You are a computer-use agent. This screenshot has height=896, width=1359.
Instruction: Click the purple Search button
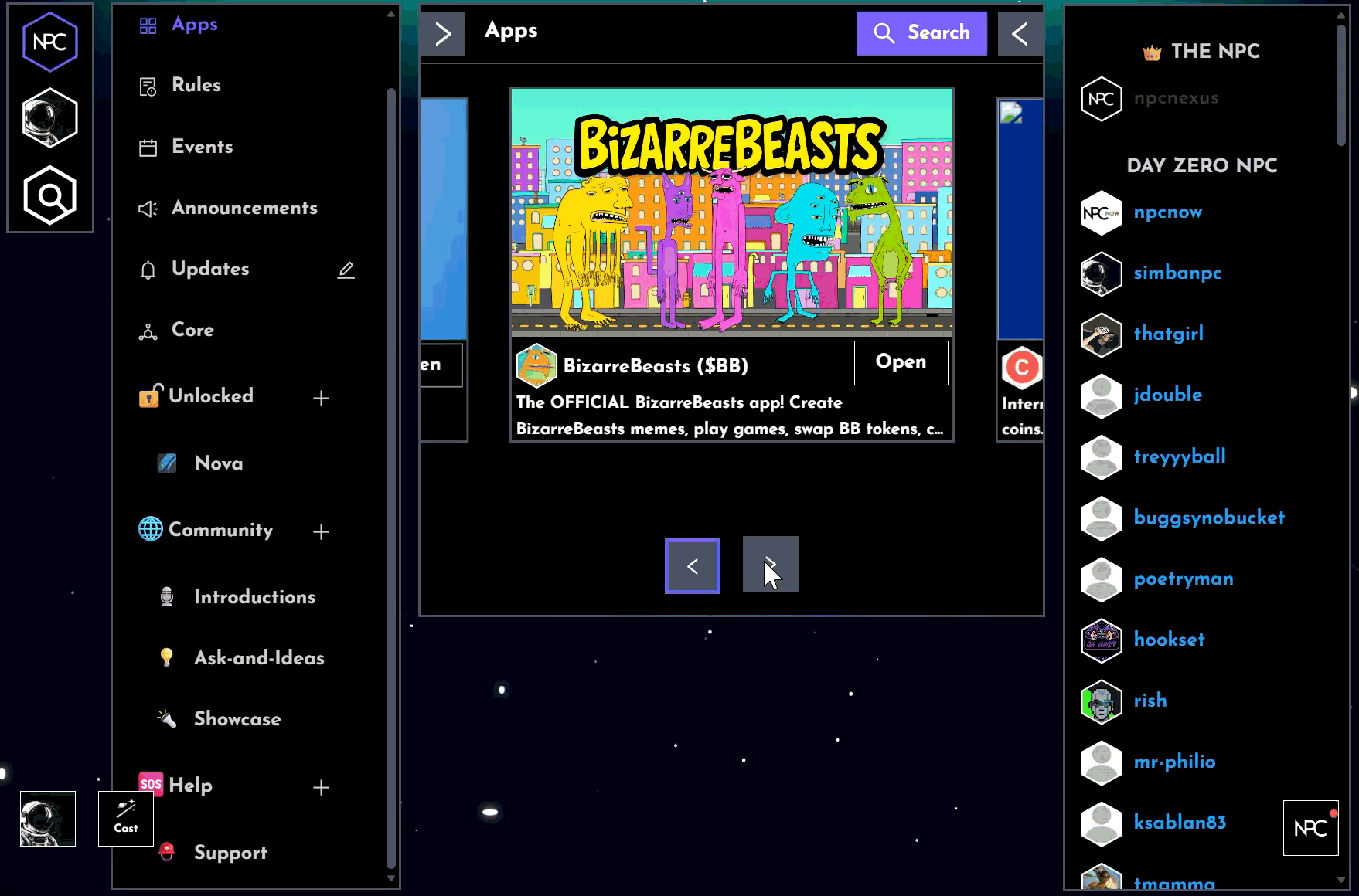click(921, 33)
